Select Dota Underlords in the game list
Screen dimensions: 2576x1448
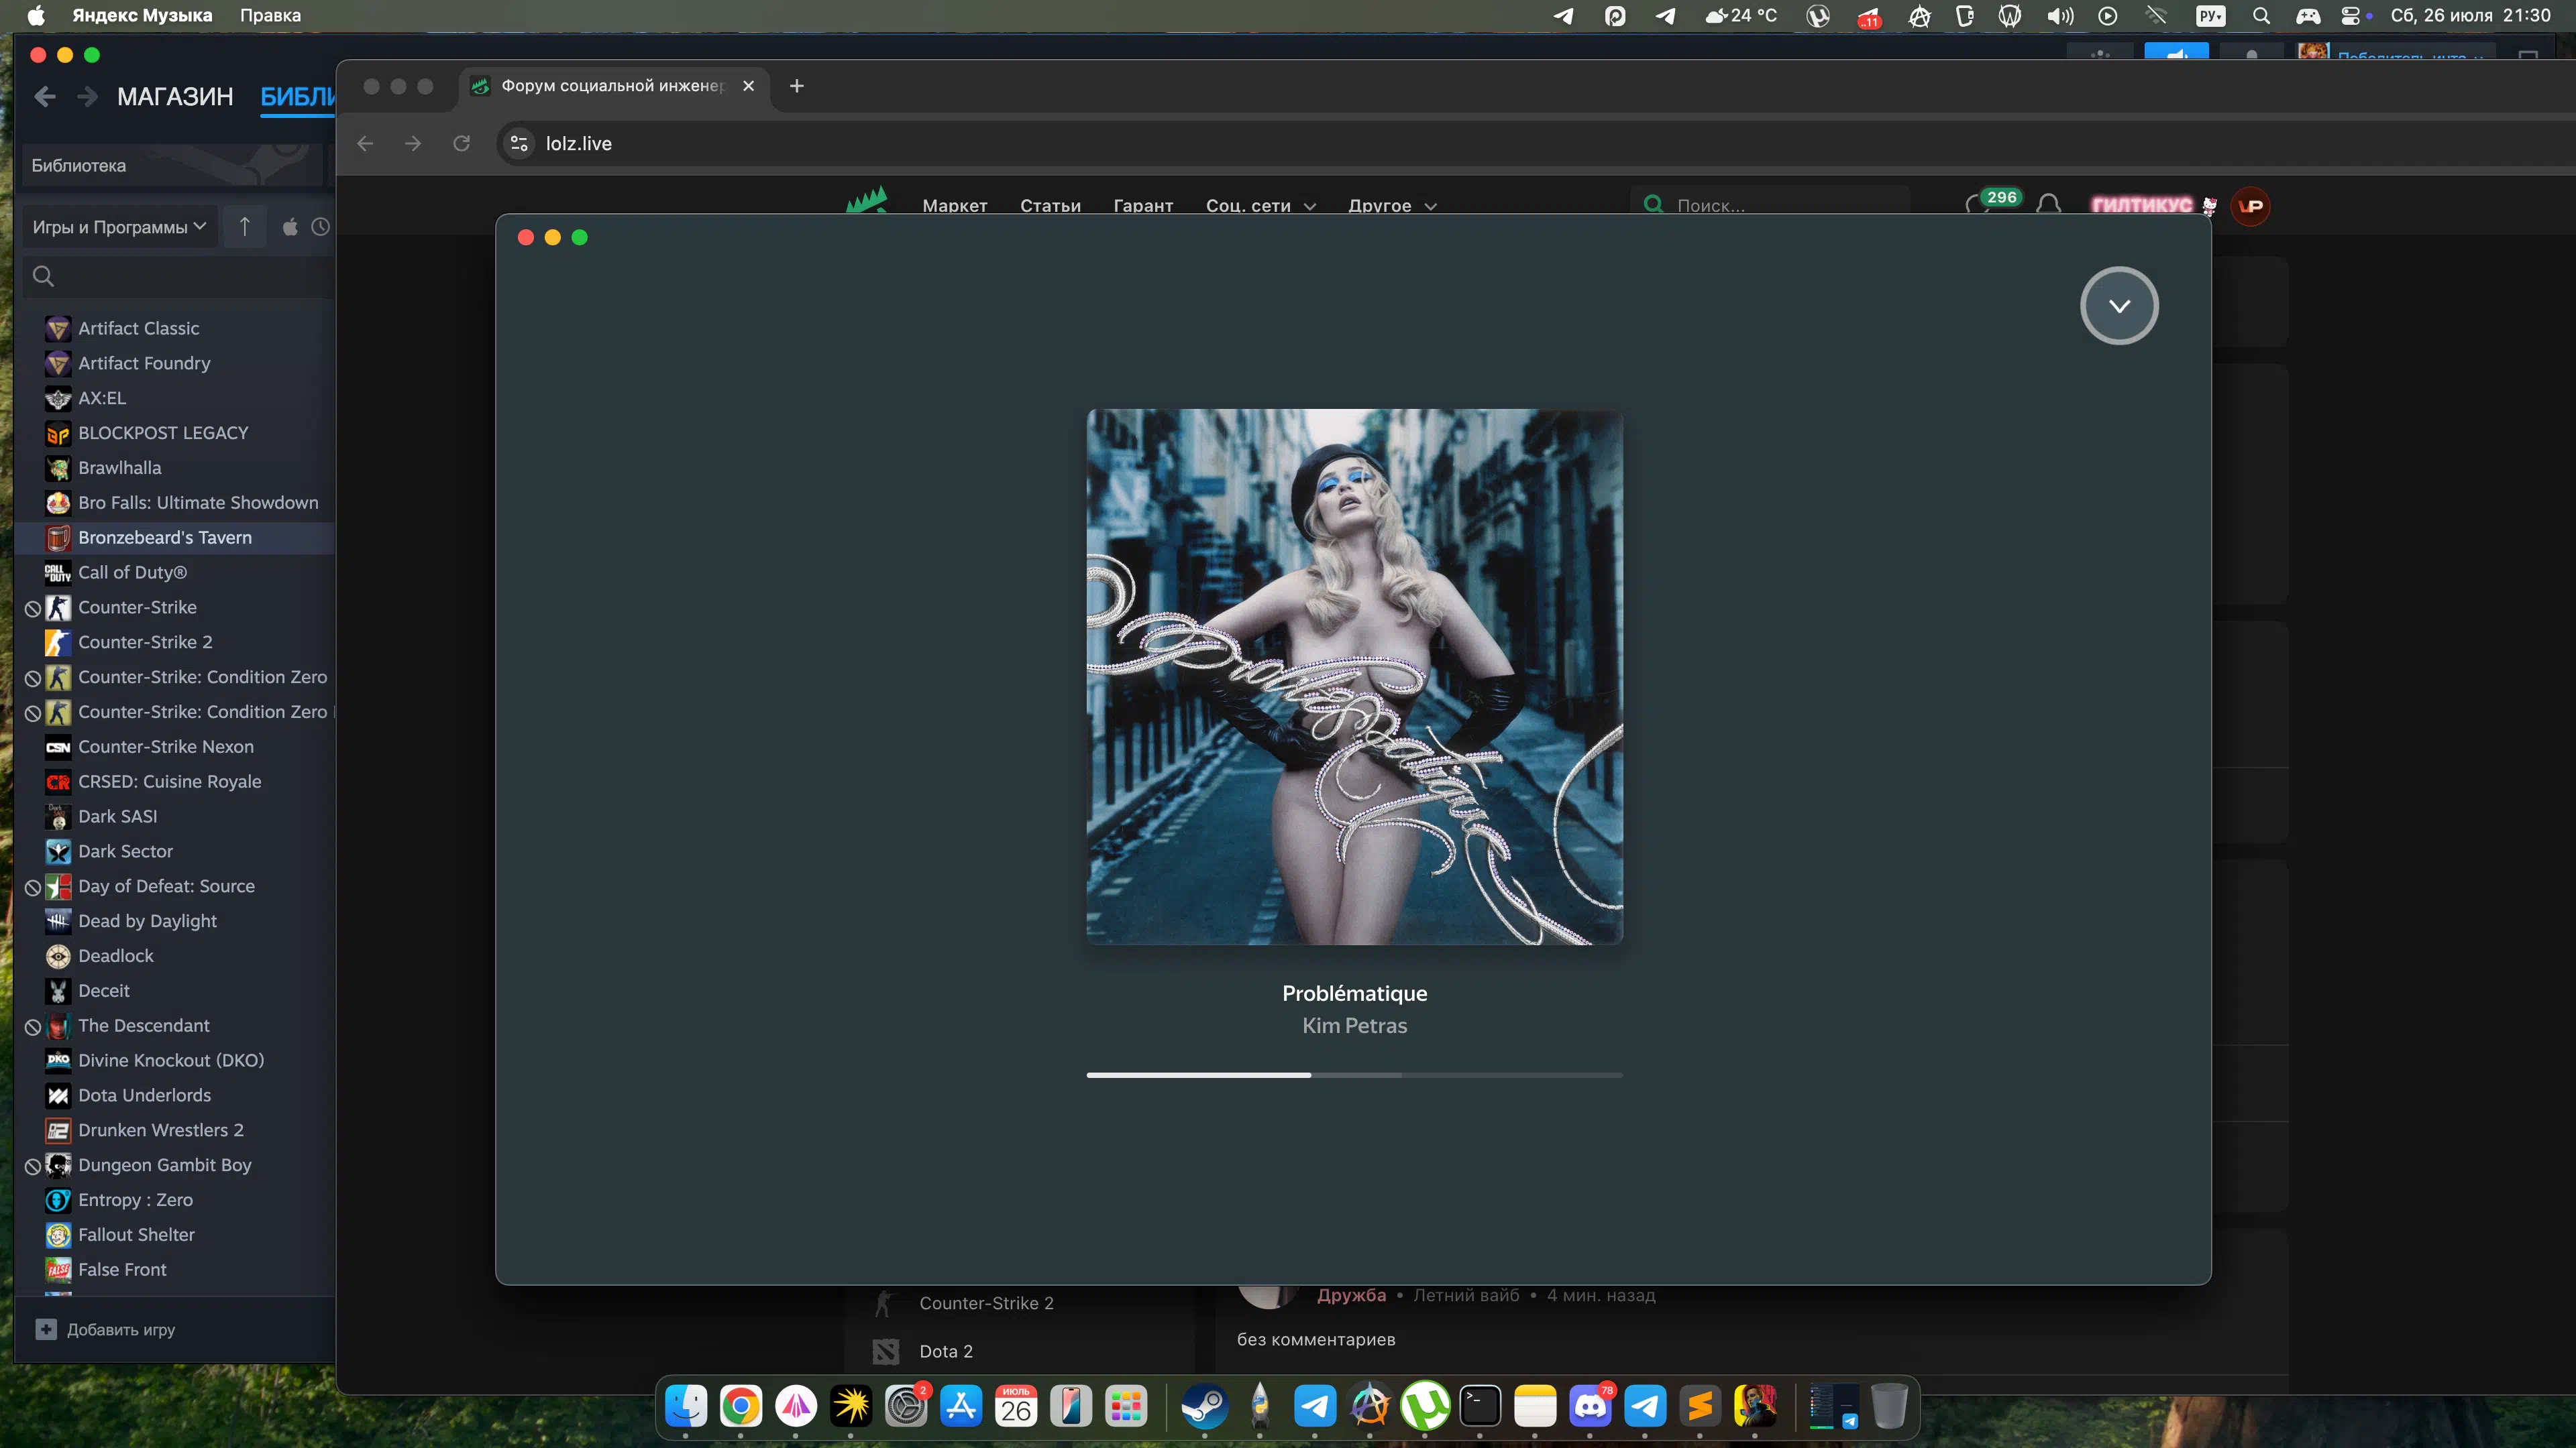pos(144,1095)
